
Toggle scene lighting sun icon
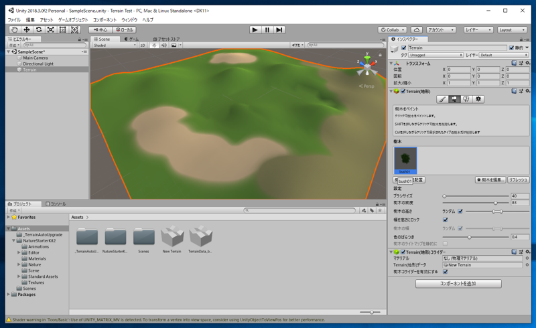tap(154, 45)
